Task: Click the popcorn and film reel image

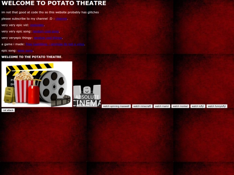Action: click(37, 84)
